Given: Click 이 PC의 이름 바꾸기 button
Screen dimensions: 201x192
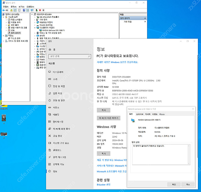Looking at the screenshot, I should (x=108, y=118).
